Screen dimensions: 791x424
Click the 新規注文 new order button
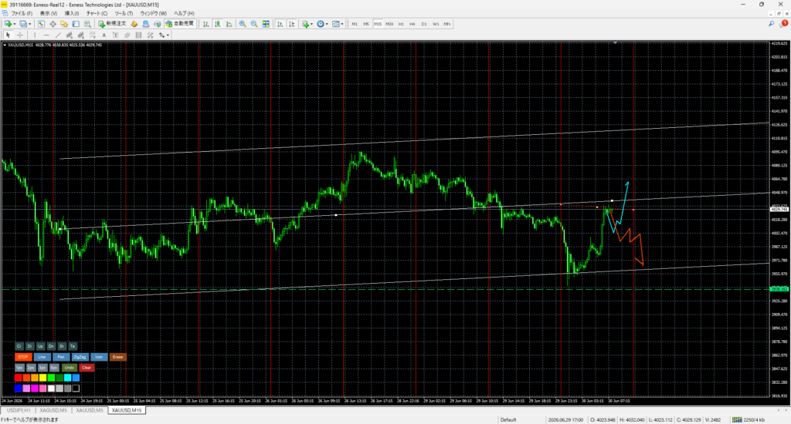(x=112, y=24)
